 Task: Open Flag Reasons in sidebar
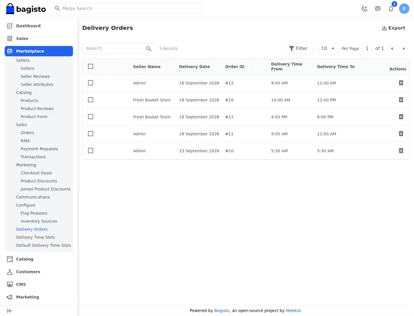pyautogui.click(x=34, y=213)
